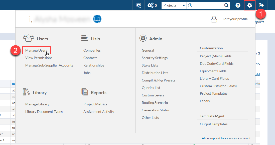Select View Permissions
Viewport: 275px width, 145px height.
(39, 58)
